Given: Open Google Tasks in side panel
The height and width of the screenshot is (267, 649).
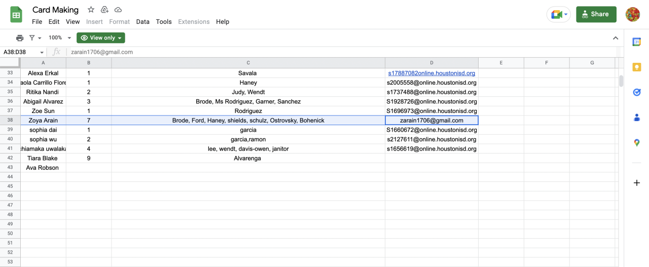Looking at the screenshot, I should [637, 92].
